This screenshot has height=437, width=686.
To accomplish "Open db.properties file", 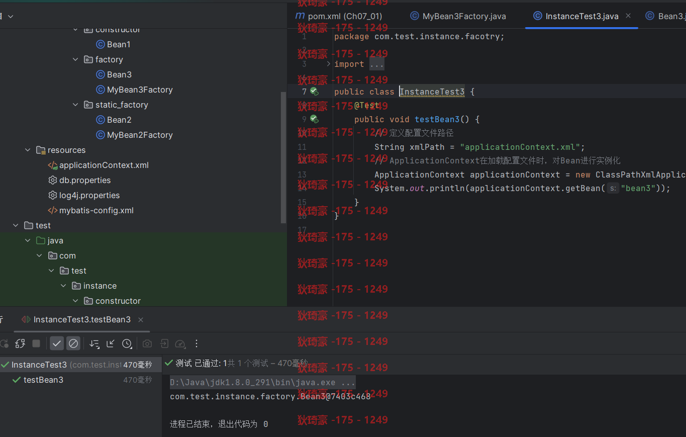I will pyautogui.click(x=79, y=180).
